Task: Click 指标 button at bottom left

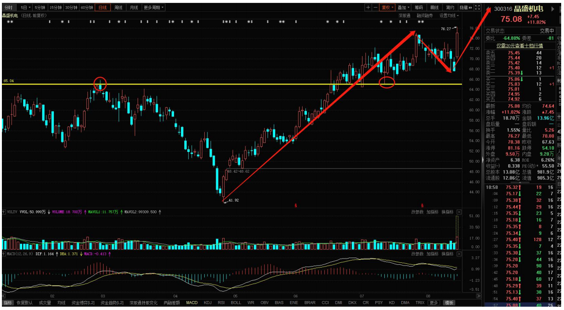Action: coord(8,303)
